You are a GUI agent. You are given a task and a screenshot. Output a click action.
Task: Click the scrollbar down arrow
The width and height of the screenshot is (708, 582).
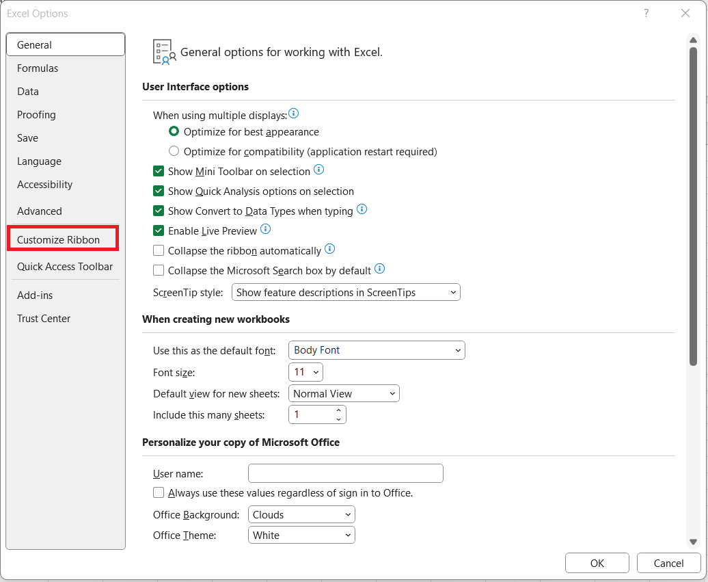click(693, 542)
